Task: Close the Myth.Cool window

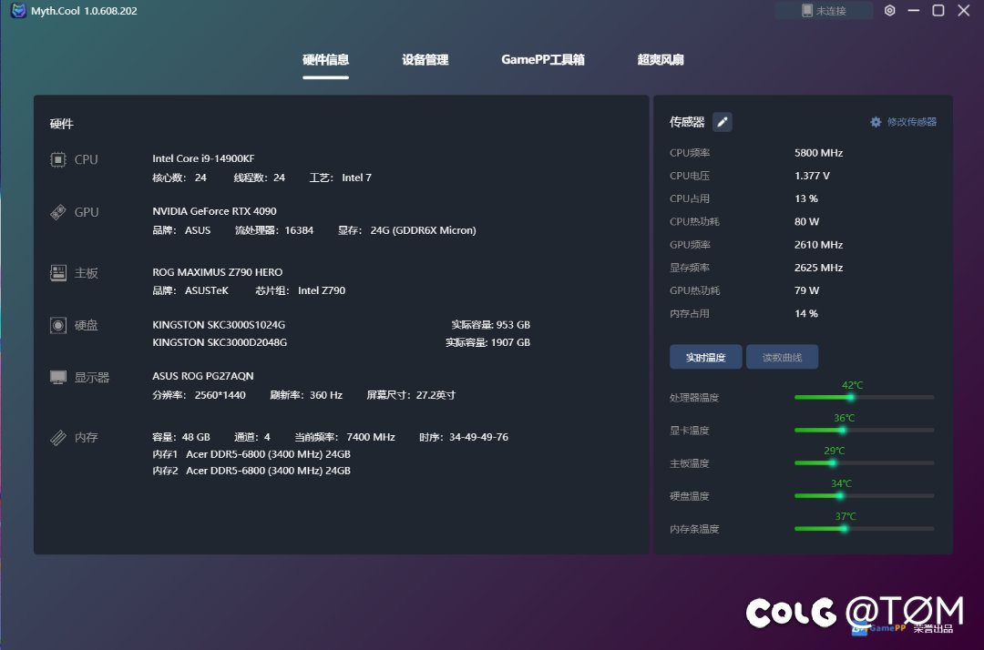Action: click(x=963, y=11)
